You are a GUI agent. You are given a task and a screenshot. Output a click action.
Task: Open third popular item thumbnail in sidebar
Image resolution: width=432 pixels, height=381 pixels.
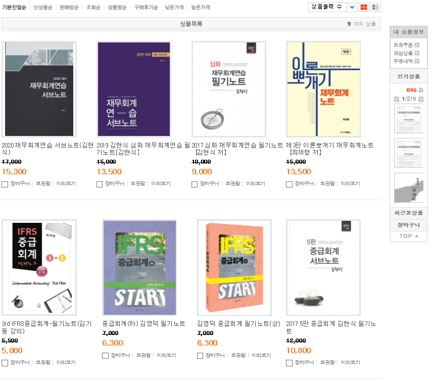click(409, 187)
